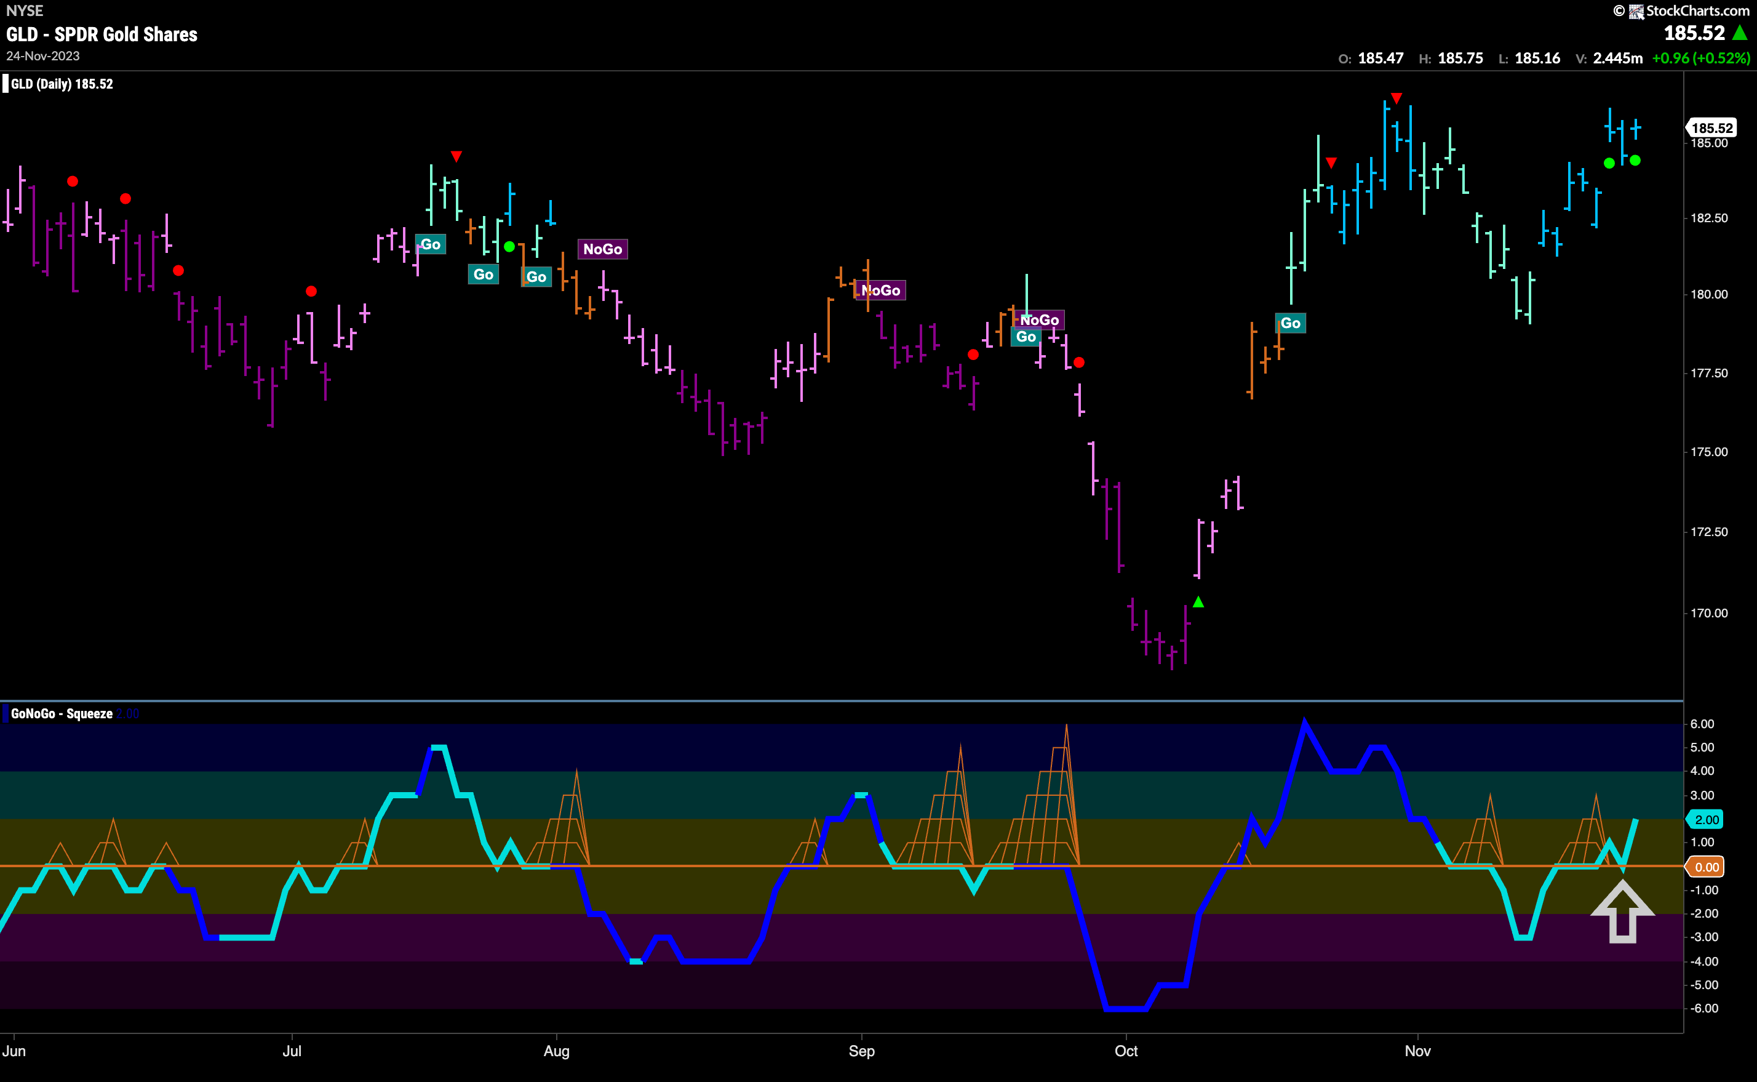Screen dimensions: 1757x1082
Task: Click the Sep label on the time axis
Action: pyautogui.click(x=862, y=1051)
